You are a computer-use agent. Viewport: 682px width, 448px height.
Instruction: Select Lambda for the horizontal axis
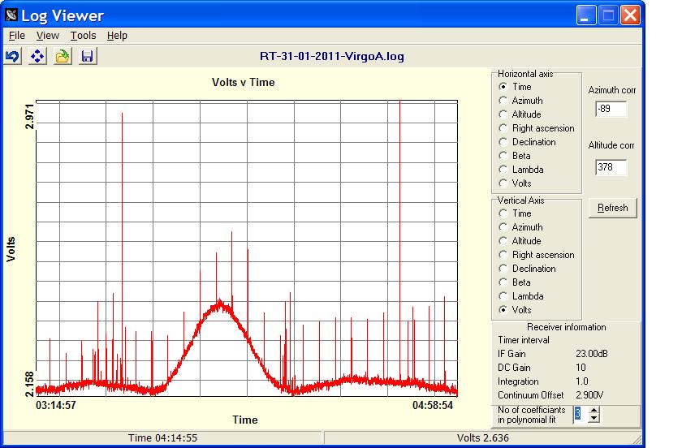pos(503,170)
